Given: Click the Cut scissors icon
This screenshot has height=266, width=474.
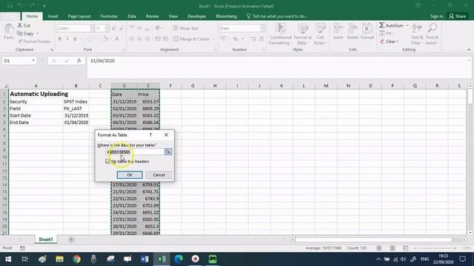Looking at the screenshot, I should pyautogui.click(x=20, y=25).
